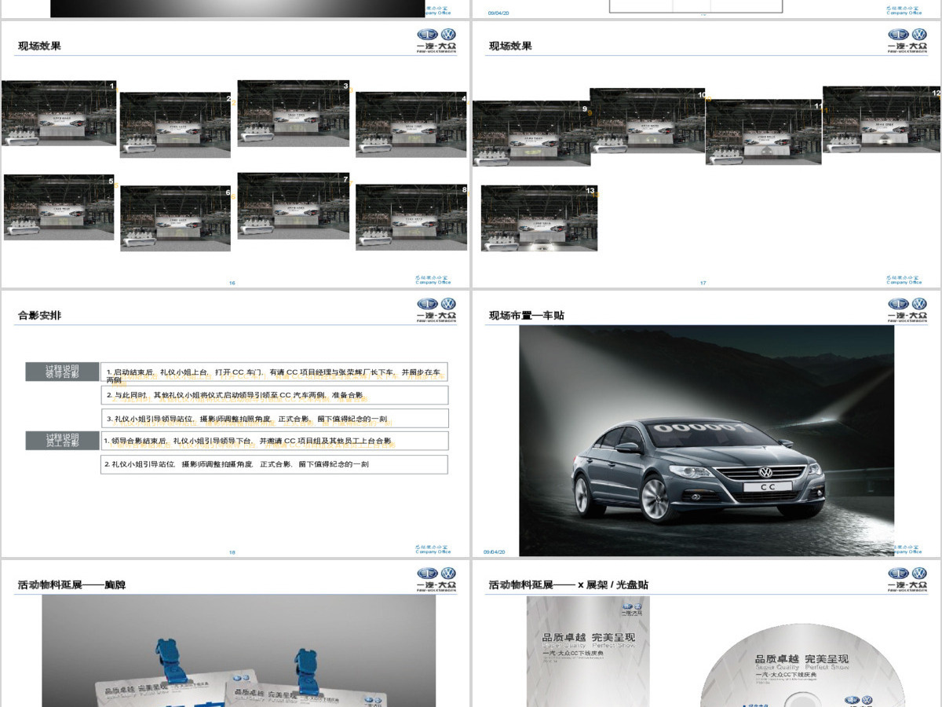The width and height of the screenshot is (942, 707).
Task: Click text box '3. 礼仪小姐引导领导站位'
Action: pos(275,418)
